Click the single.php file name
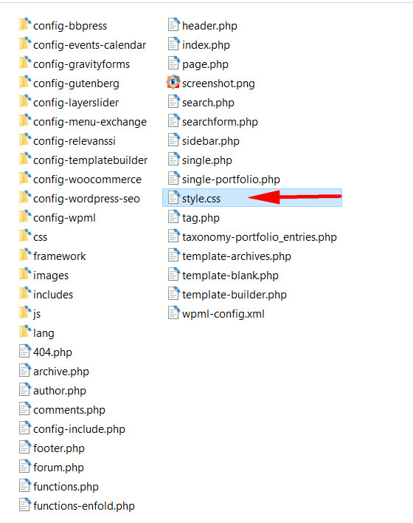Viewport: 413px width, 523px height. [x=207, y=160]
